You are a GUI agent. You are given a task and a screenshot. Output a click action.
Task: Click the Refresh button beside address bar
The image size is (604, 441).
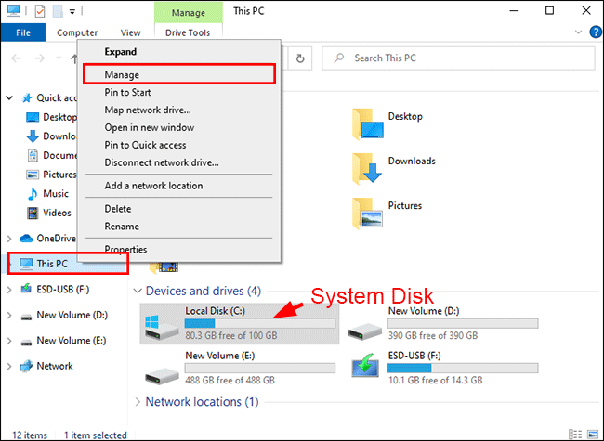pos(300,58)
